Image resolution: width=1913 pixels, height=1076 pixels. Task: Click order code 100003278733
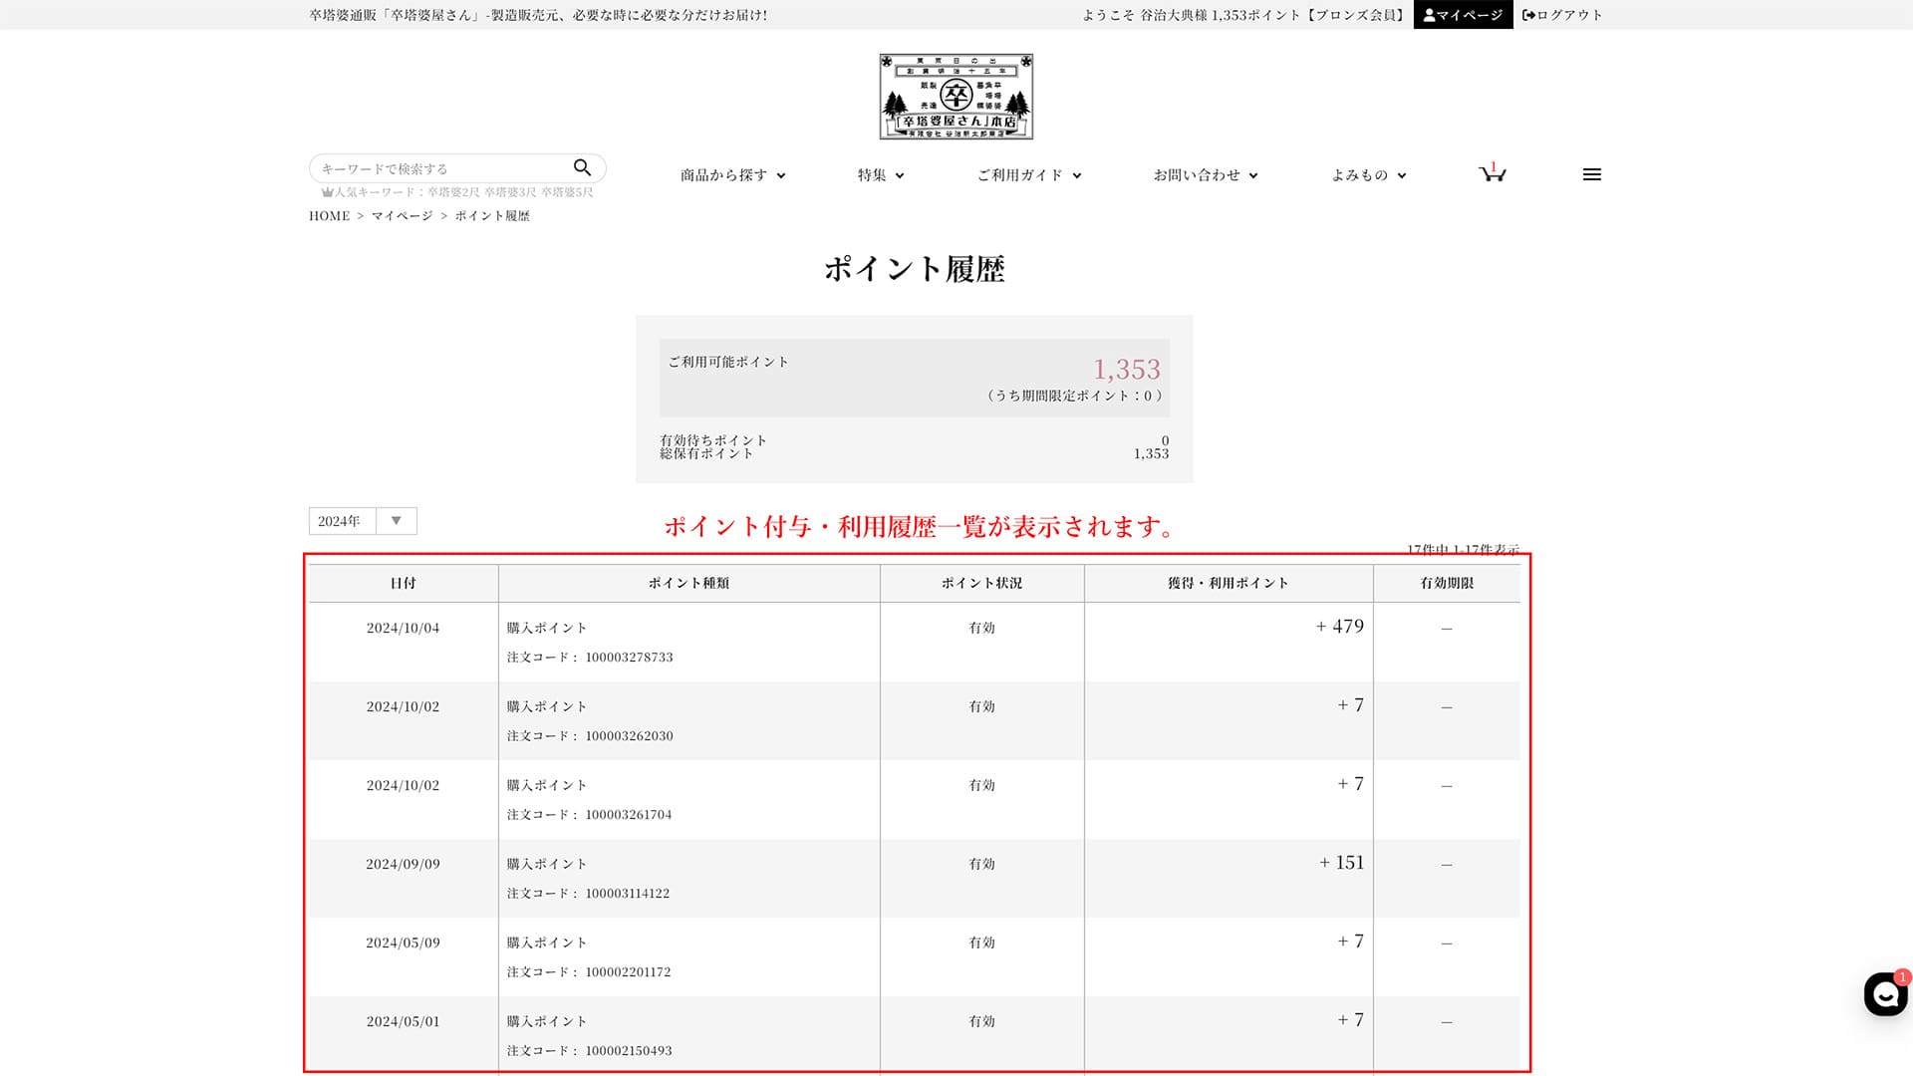(629, 658)
